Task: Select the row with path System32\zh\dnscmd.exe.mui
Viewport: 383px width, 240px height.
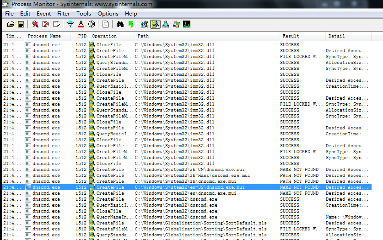Action: tap(187, 181)
